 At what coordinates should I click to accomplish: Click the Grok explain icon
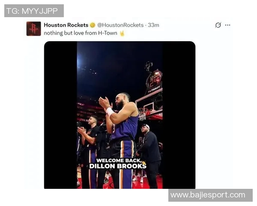(218, 25)
